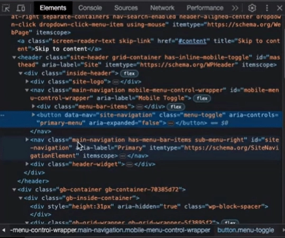This screenshot has width=285, height=238.
Task: Switch to the Network tab
Action: coord(162,8)
